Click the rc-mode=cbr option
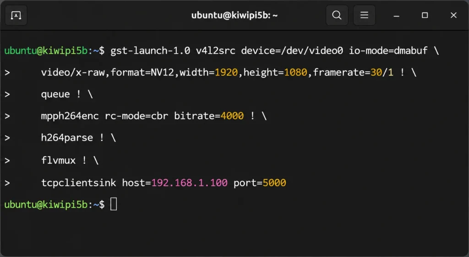469x257 pixels. tap(136, 116)
